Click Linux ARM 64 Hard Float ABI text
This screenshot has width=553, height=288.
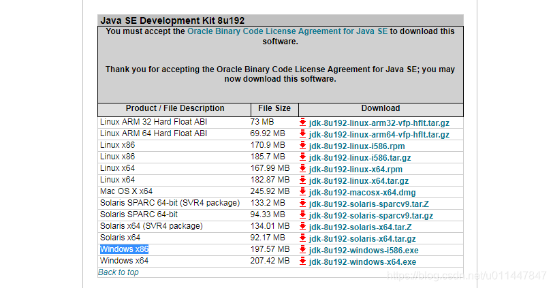point(153,133)
